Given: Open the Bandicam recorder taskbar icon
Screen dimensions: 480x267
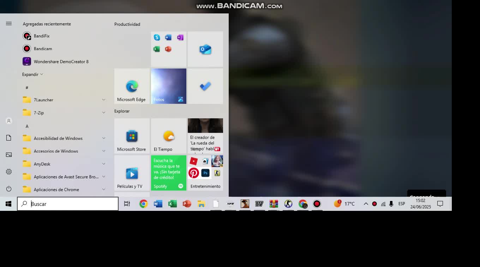Looking at the screenshot, I should (x=317, y=204).
